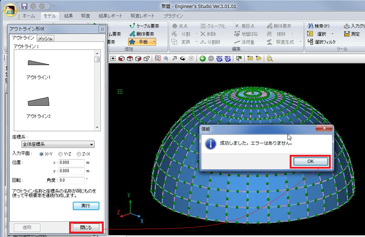The height and width of the screenshot is (237, 365).
Task: Open the 全体座標系 coordinate system dropdown
Action: click(58, 145)
